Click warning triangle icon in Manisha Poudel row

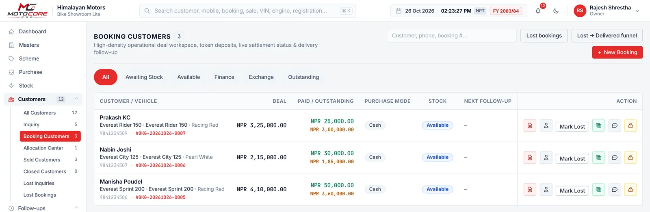[x=630, y=190]
